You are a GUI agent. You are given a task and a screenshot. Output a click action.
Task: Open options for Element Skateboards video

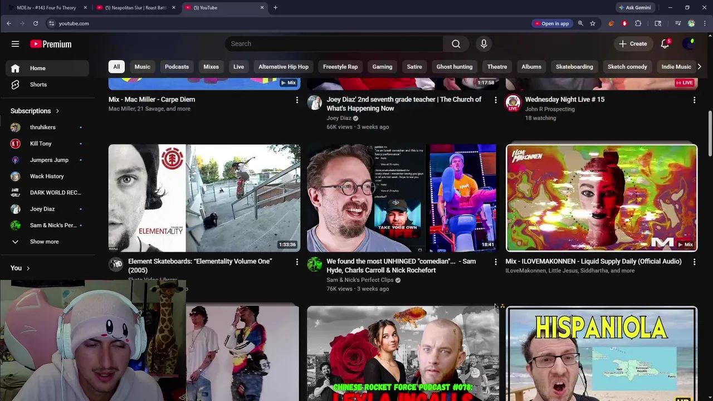297,262
